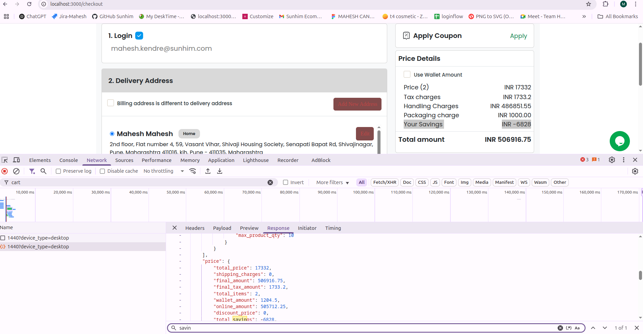Open the Timing detail tab
The image size is (643, 334).
(x=333, y=228)
